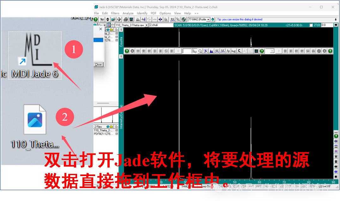Open the Edit menu
Viewport: 340px width, 201px height.
(x=105, y=13)
